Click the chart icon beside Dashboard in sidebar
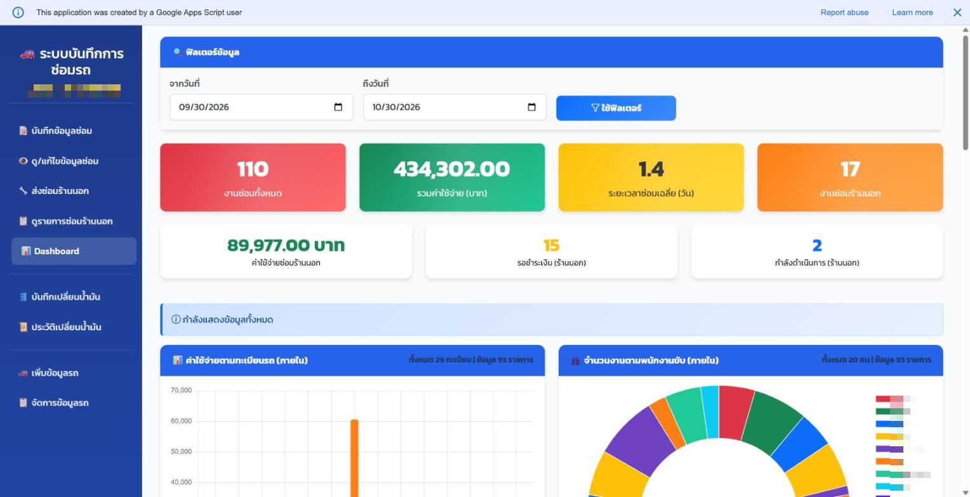The height and width of the screenshot is (497, 970). click(x=26, y=251)
